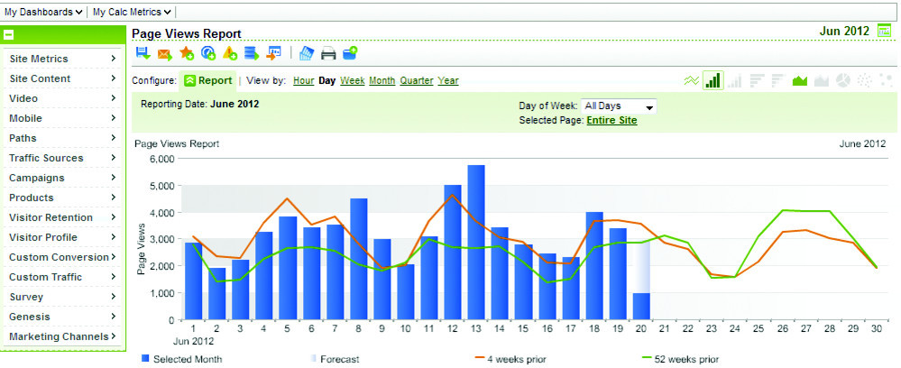Expand the Site Metrics sidebar menu
This screenshot has height=368, width=901.
click(x=62, y=59)
